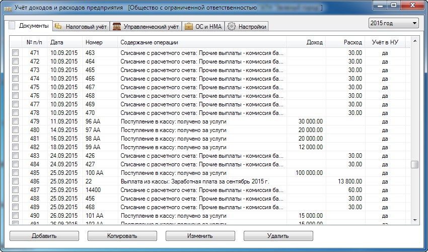The image size is (428, 252).
Task: Open the ОС и НМА tab
Action: point(203,27)
